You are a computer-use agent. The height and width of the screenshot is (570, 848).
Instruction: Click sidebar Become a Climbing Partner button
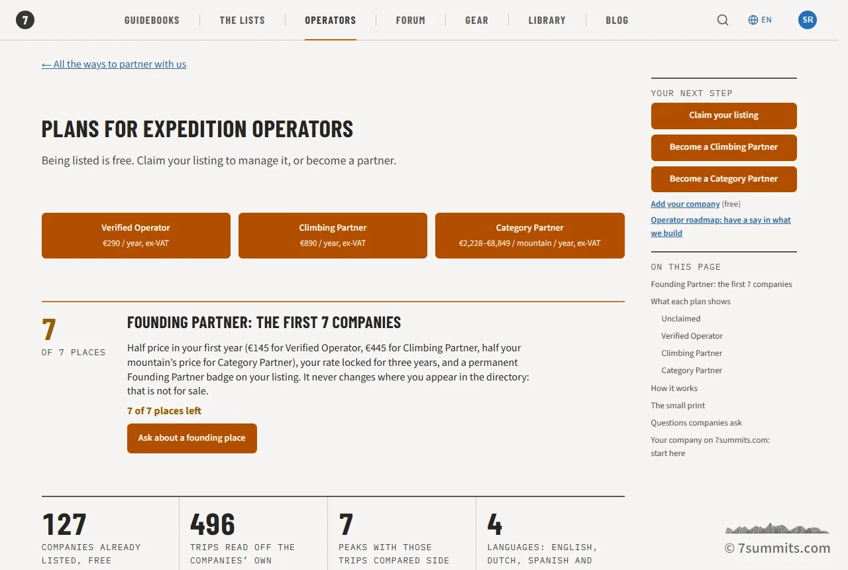point(723,147)
